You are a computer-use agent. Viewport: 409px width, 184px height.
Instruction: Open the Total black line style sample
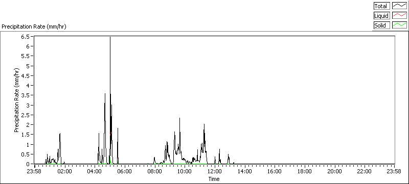click(x=399, y=6)
